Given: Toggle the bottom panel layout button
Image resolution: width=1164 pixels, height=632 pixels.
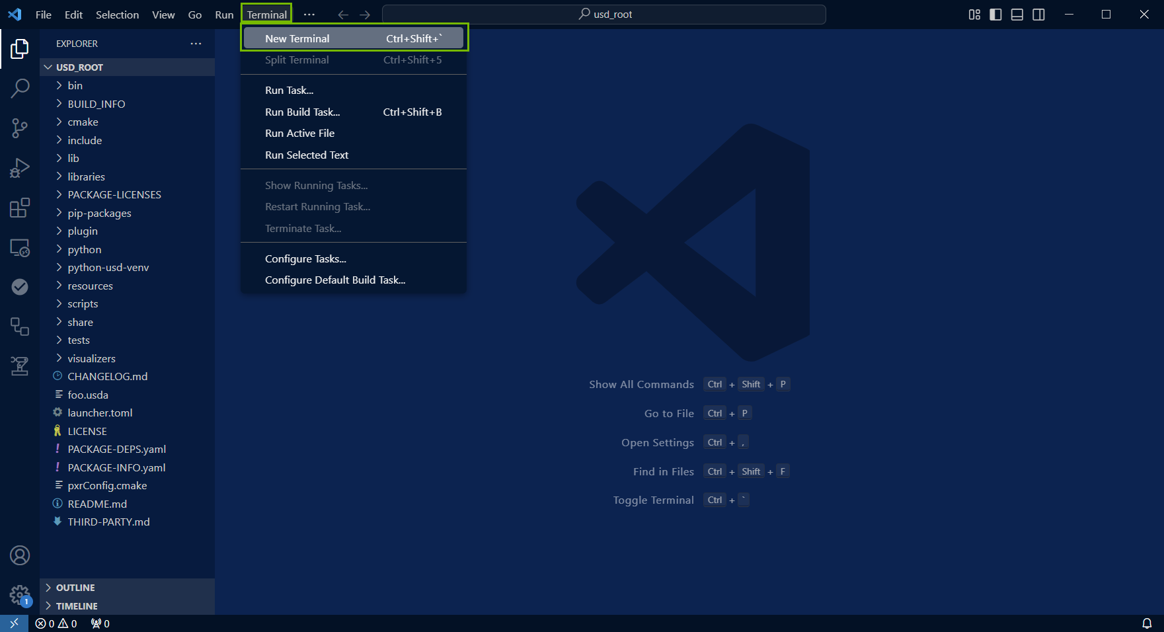Looking at the screenshot, I should pyautogui.click(x=1017, y=15).
